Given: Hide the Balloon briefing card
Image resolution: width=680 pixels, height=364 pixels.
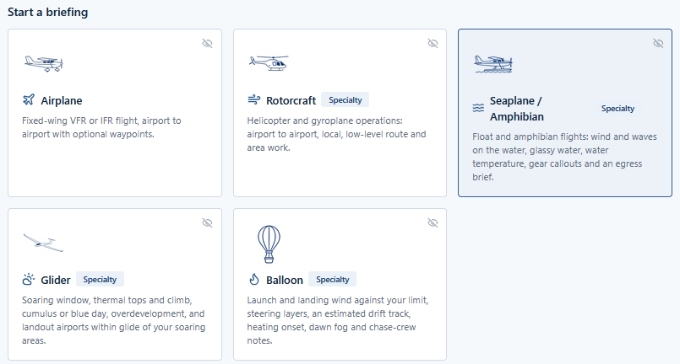Looking at the screenshot, I should 432,223.
